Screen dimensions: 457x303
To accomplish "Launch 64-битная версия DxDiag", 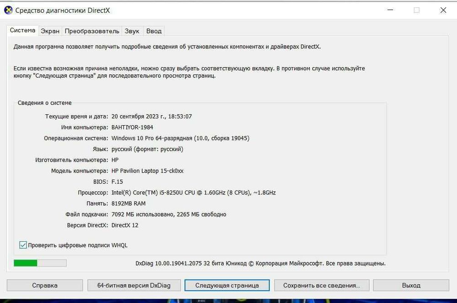I will pos(134,286).
